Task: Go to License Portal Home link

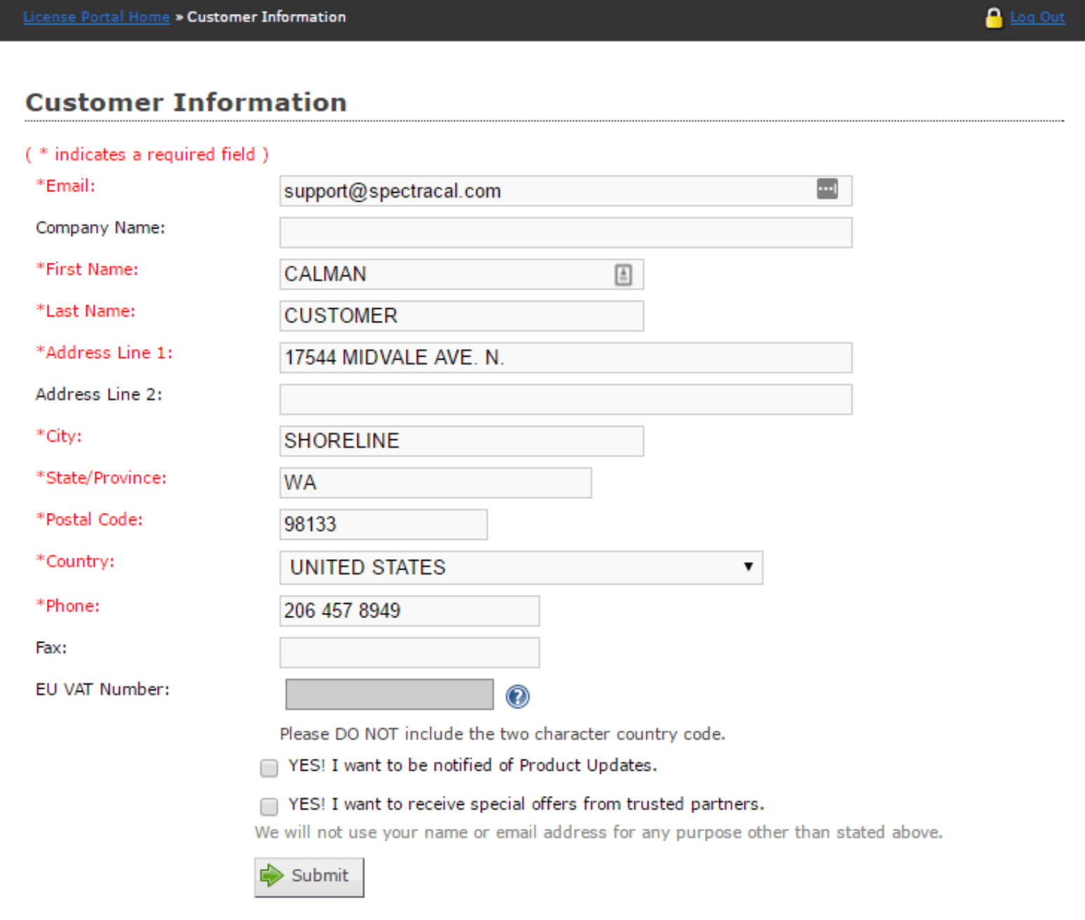Action: click(x=96, y=17)
